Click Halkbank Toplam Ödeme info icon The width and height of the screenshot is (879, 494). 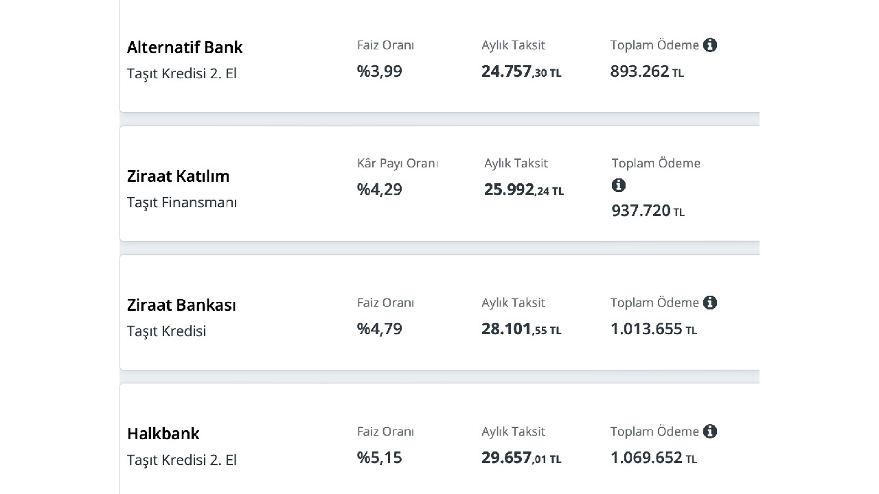point(710,432)
